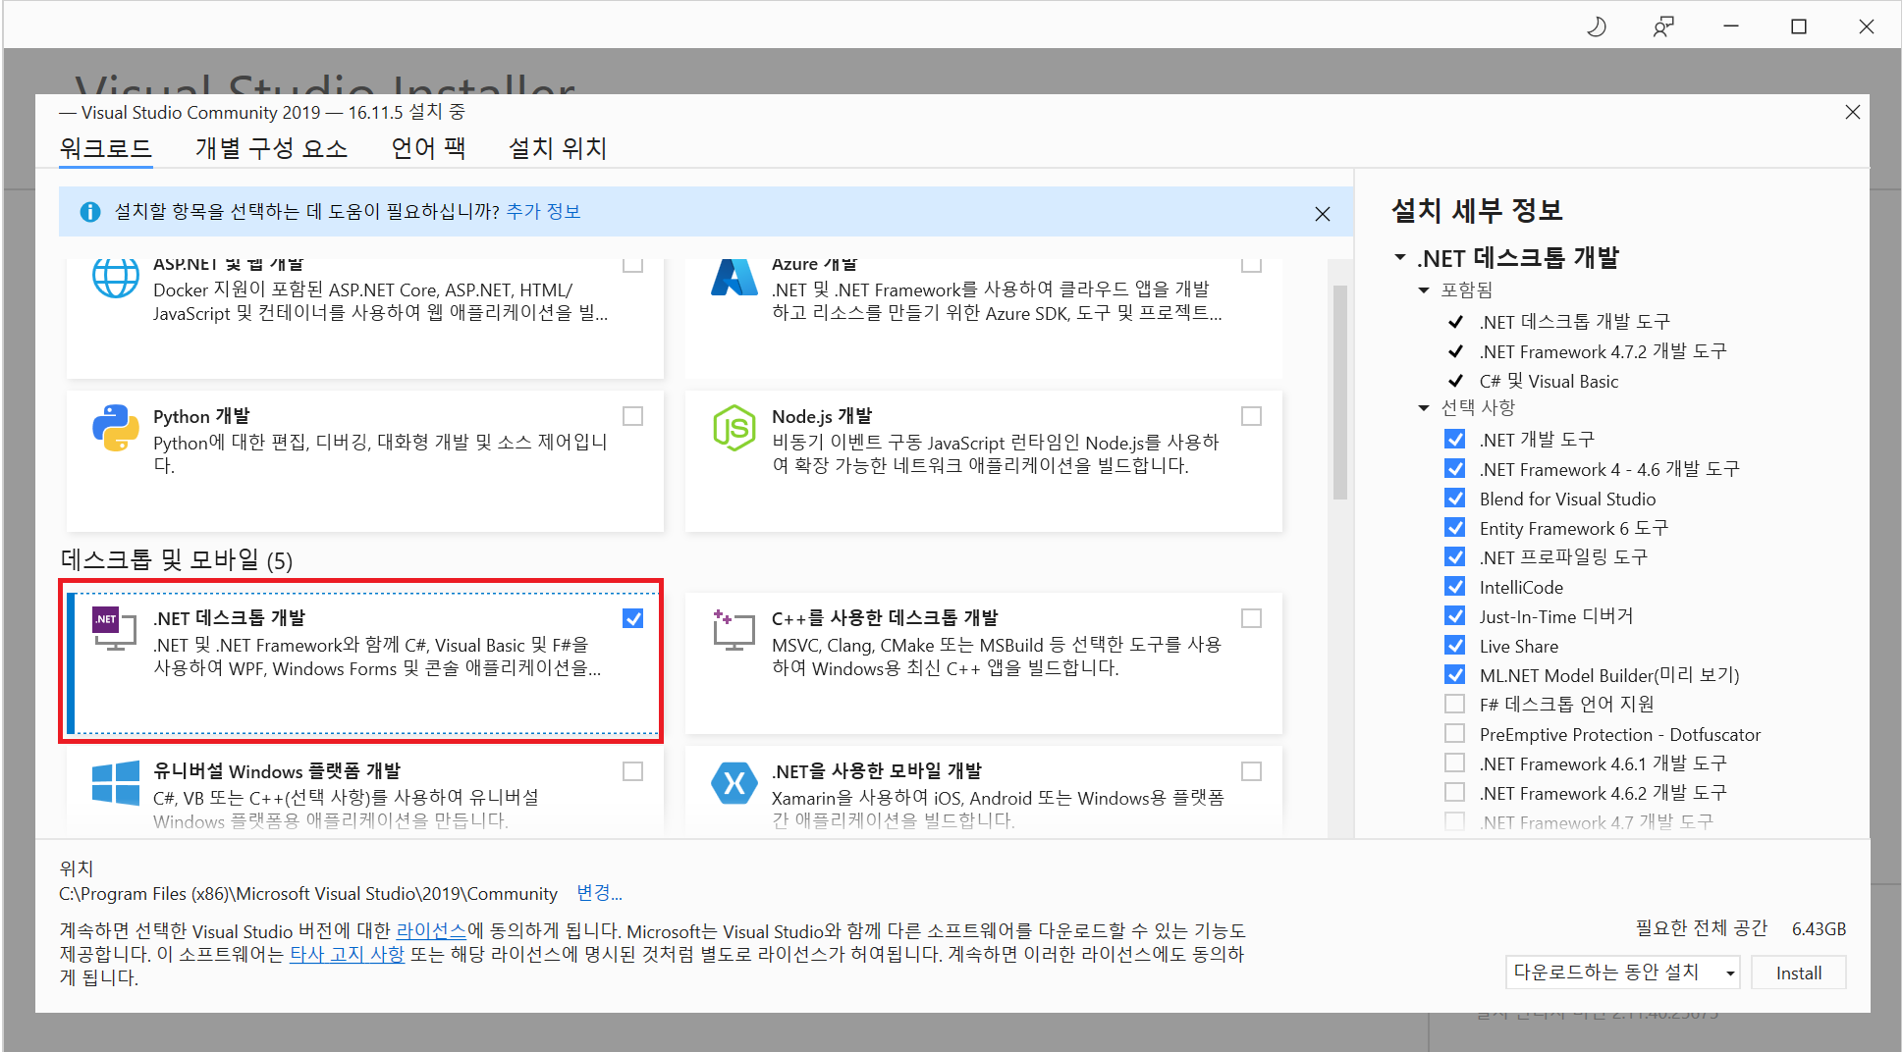Click the install path text C:\Program Files (x86)

(308, 894)
